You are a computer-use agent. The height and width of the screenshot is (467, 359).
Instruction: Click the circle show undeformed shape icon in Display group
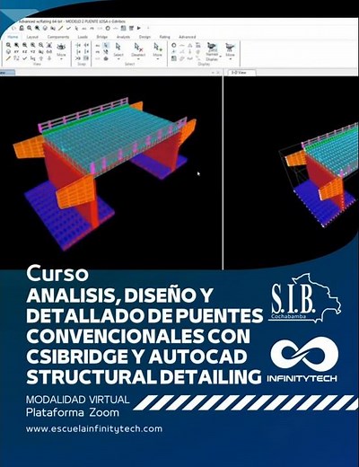click(x=173, y=45)
